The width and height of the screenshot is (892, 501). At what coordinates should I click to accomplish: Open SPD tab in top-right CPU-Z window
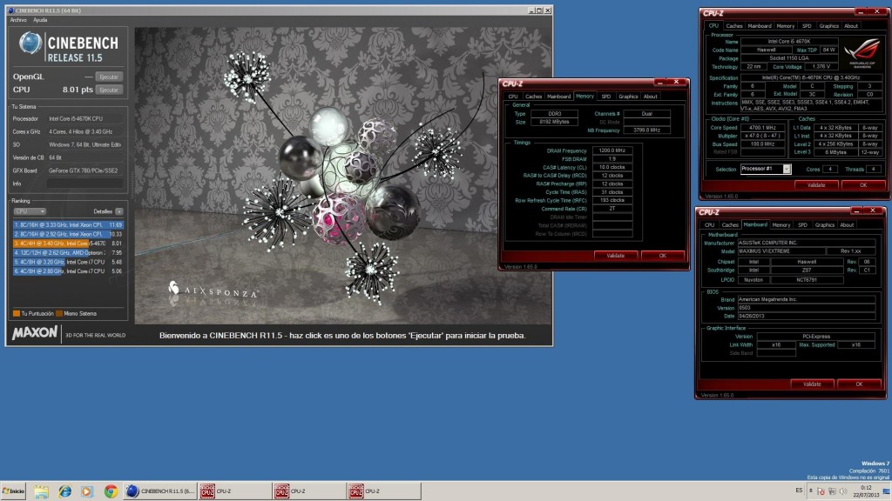pyautogui.click(x=807, y=26)
